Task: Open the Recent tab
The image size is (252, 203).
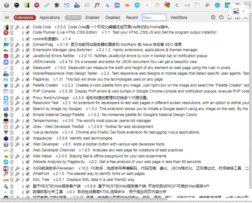Action: click(132, 18)
